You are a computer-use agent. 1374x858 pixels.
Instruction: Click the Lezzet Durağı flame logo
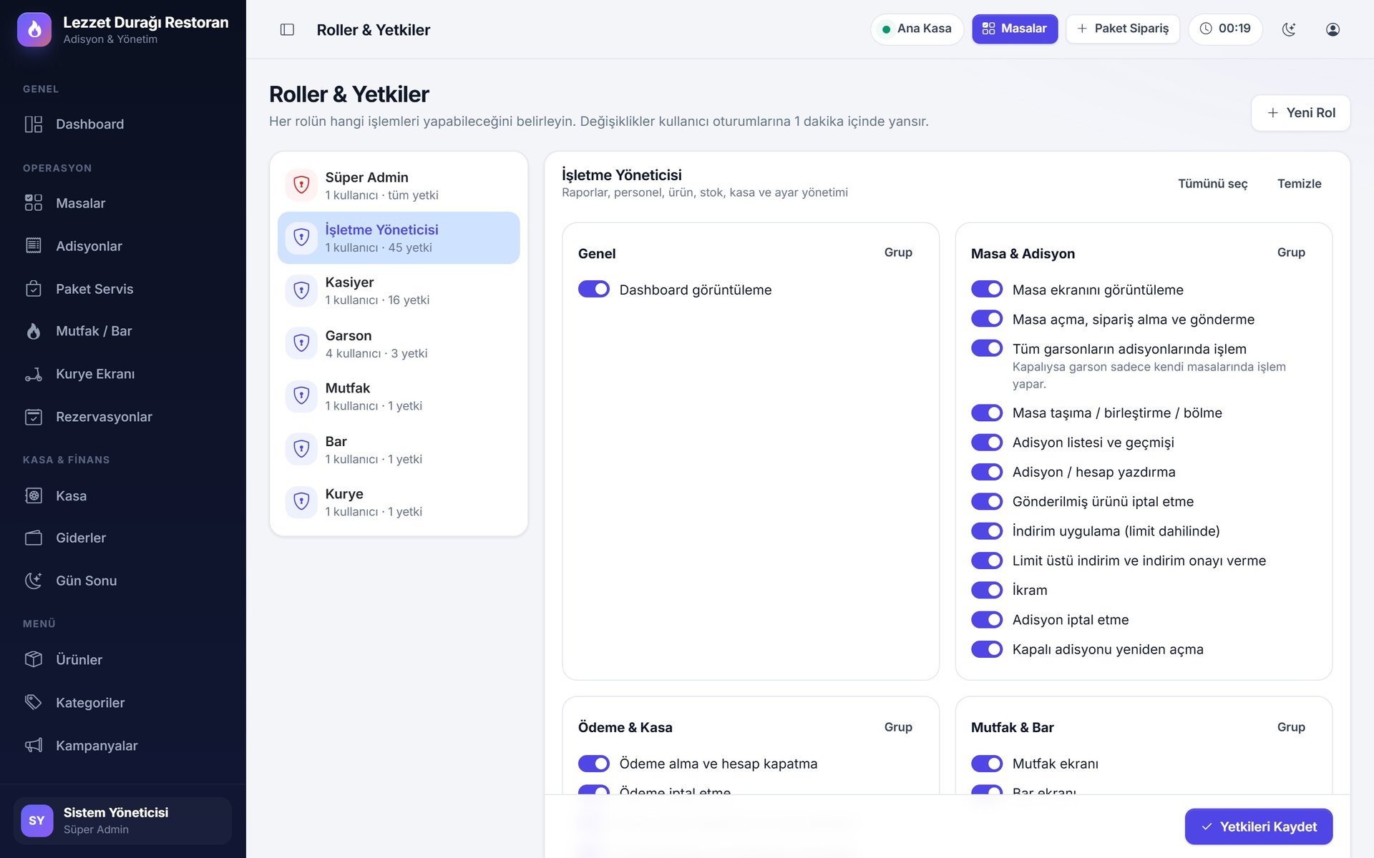tap(34, 29)
